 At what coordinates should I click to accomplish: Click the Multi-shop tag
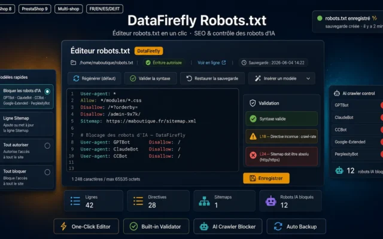tap(68, 9)
